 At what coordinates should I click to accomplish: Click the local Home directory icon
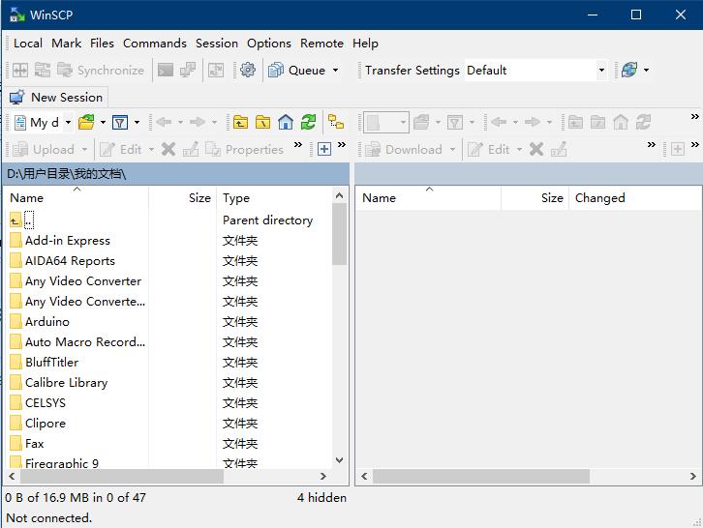[x=286, y=122]
